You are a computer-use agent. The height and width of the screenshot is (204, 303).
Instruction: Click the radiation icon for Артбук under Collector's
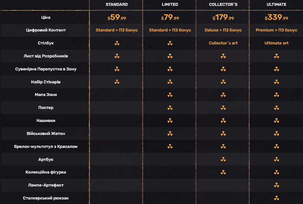click(223, 160)
